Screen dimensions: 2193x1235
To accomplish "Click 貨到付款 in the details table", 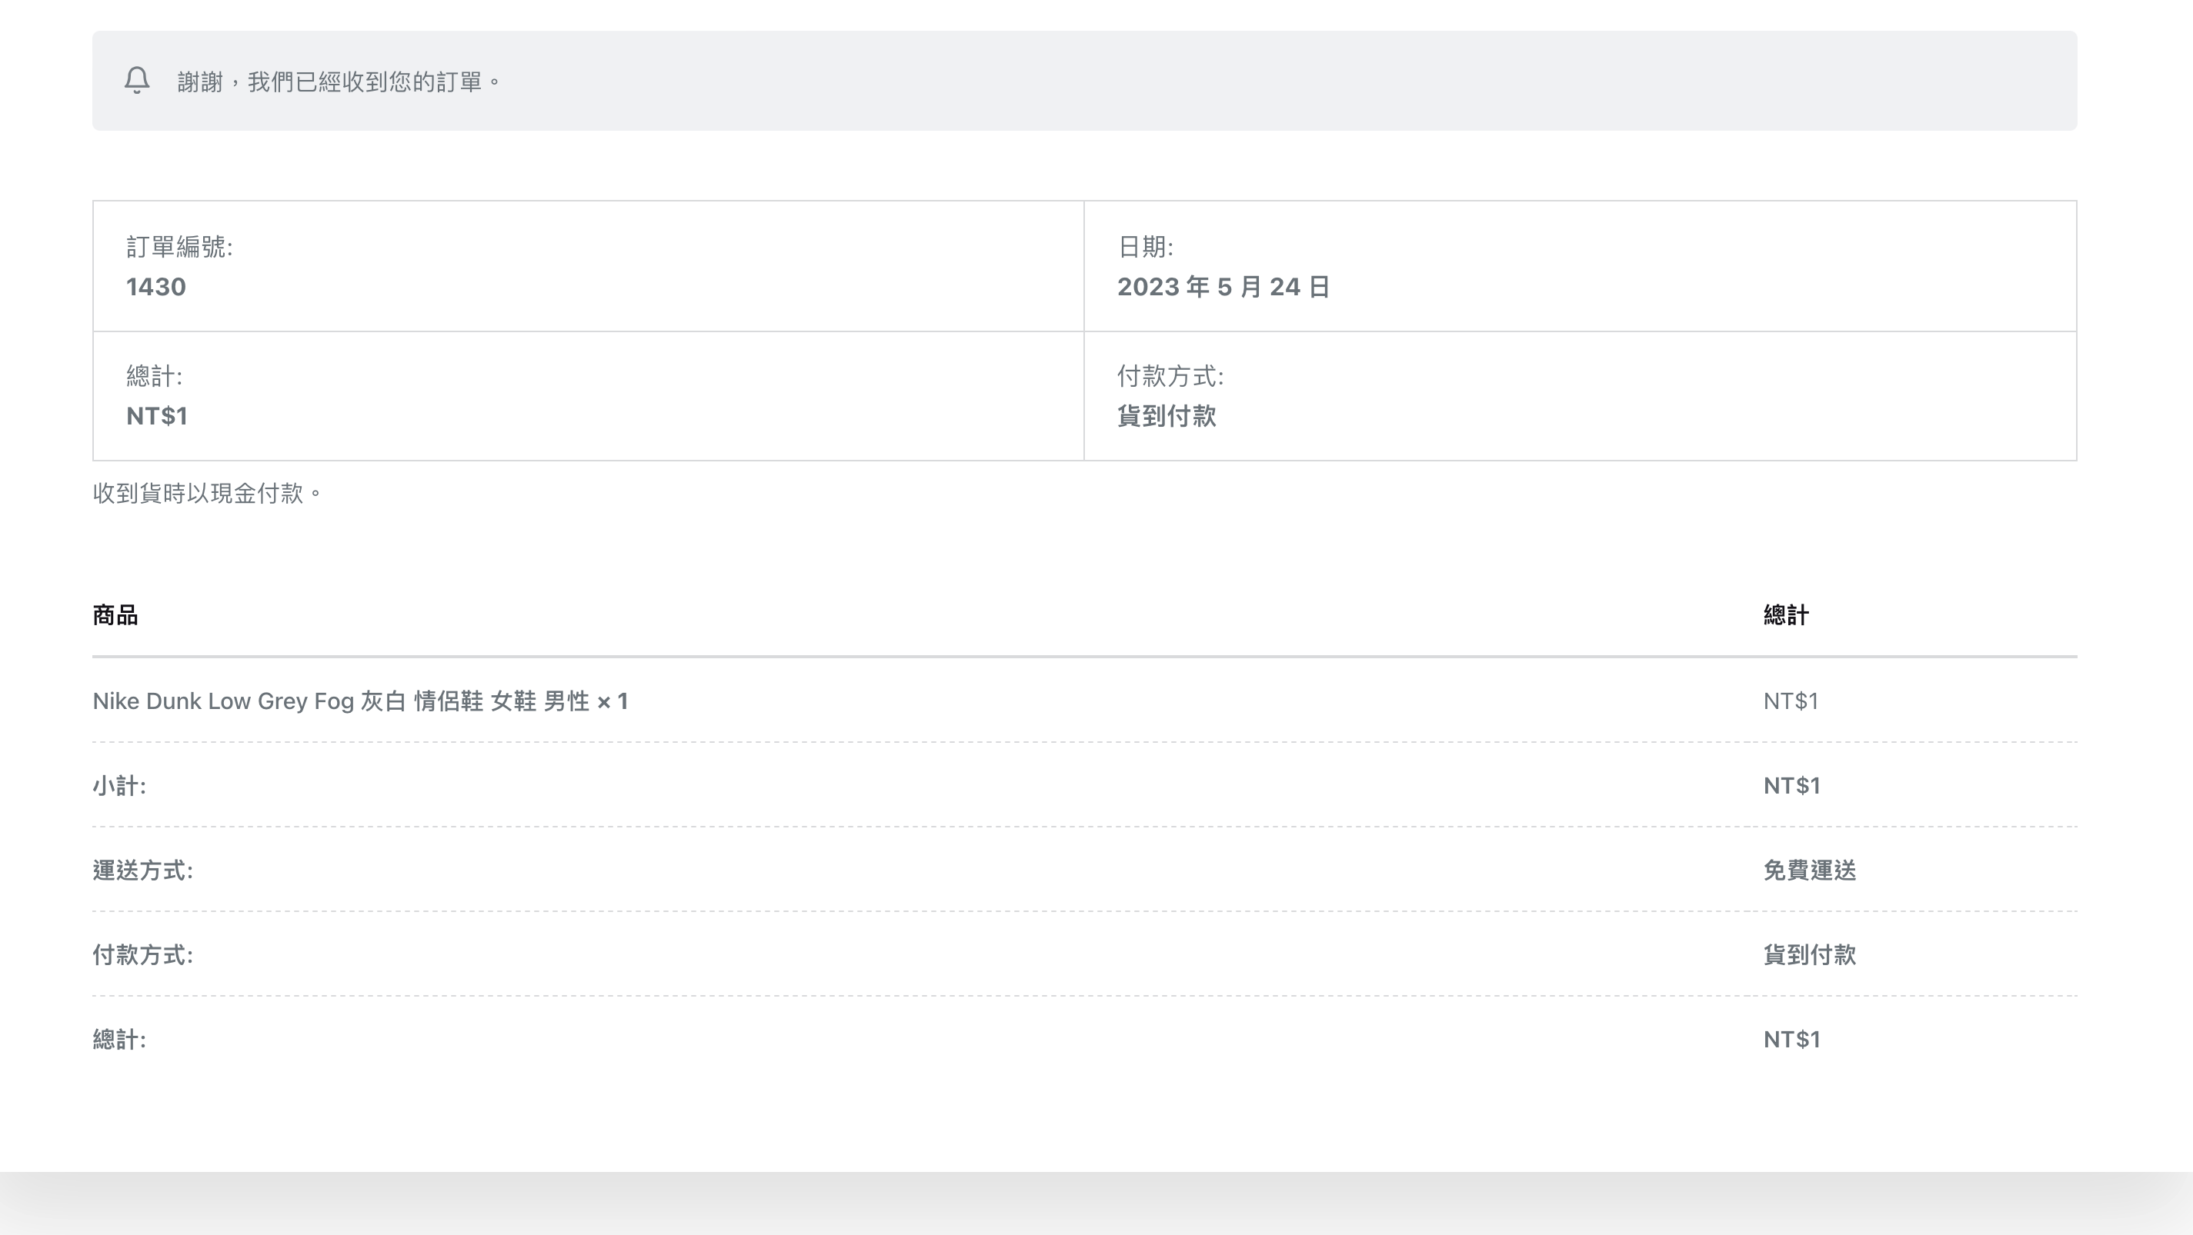I will click(x=1809, y=954).
